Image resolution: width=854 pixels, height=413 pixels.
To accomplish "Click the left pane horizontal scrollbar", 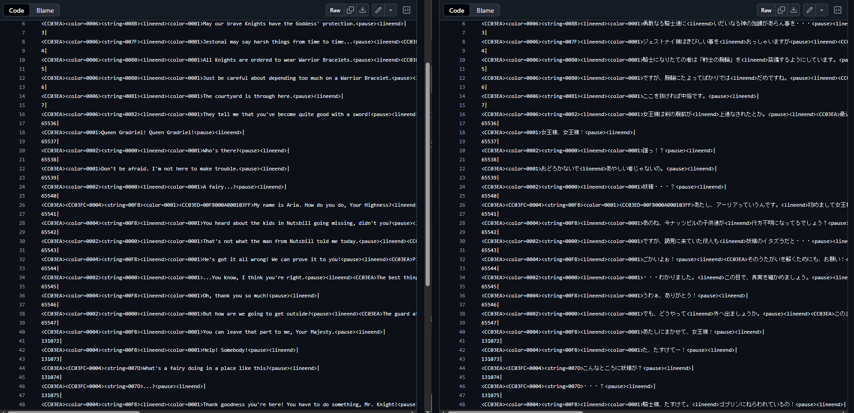I will (74, 412).
